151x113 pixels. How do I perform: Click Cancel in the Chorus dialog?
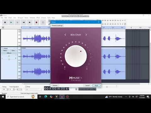87,85
